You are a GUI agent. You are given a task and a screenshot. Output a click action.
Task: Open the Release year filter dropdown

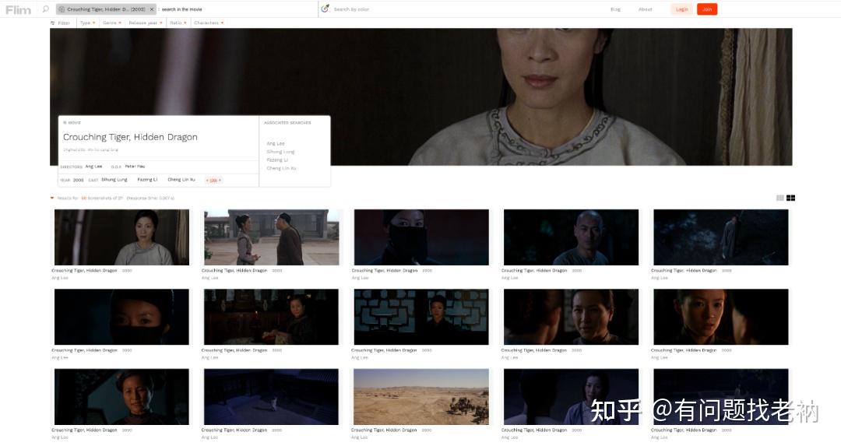[x=146, y=23]
